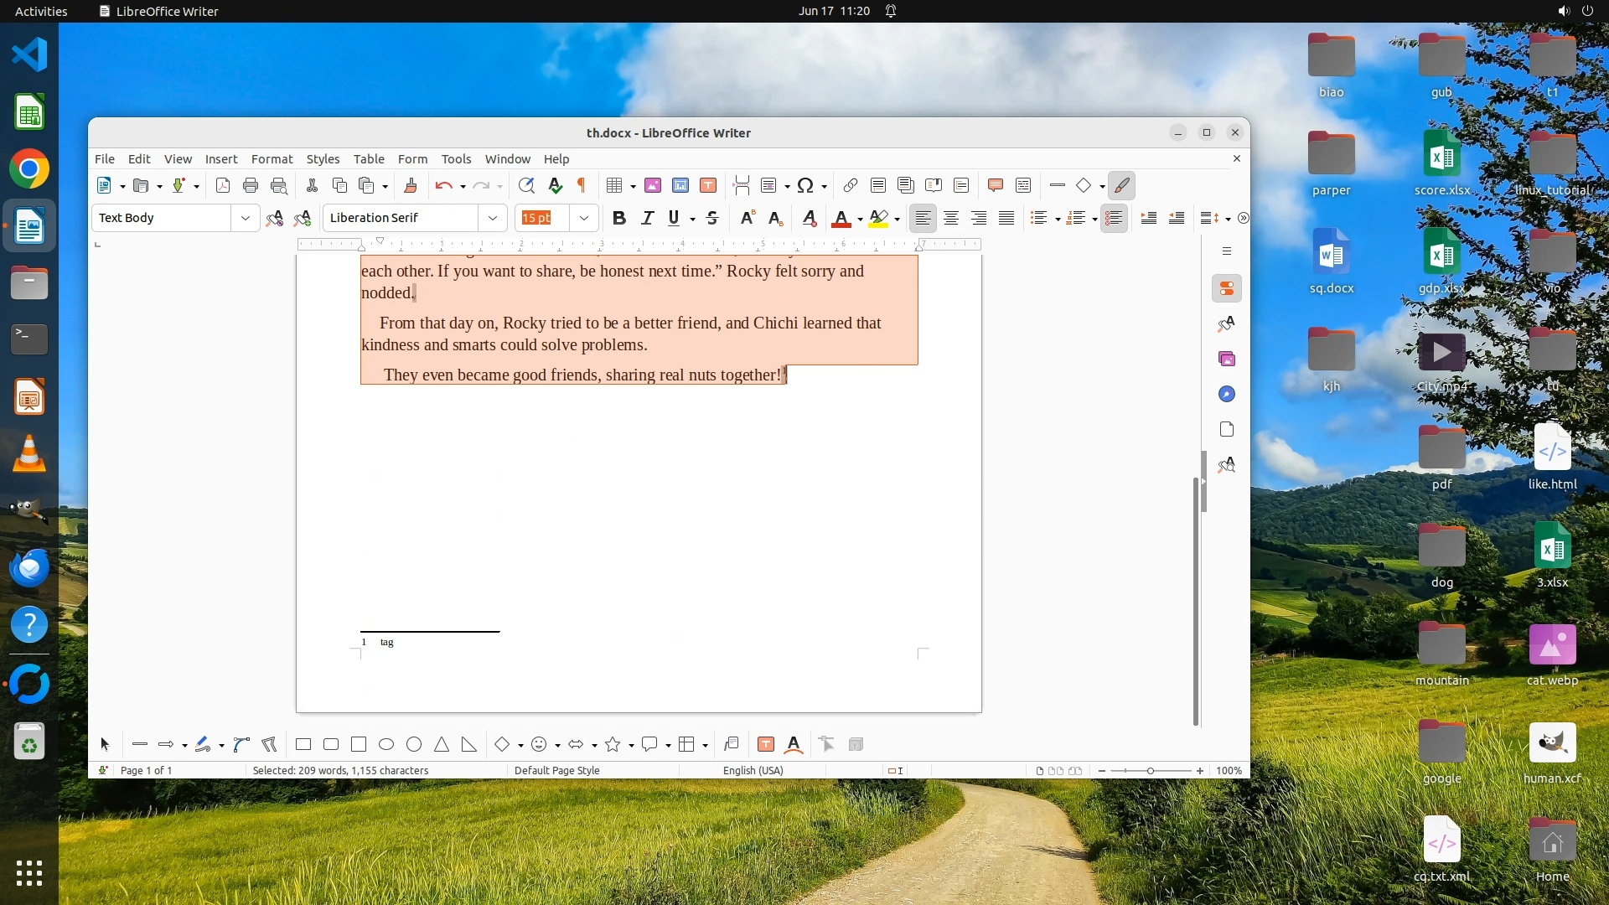Click the Export as PDF icon
Viewport: 1609px width, 905px height.
[223, 186]
